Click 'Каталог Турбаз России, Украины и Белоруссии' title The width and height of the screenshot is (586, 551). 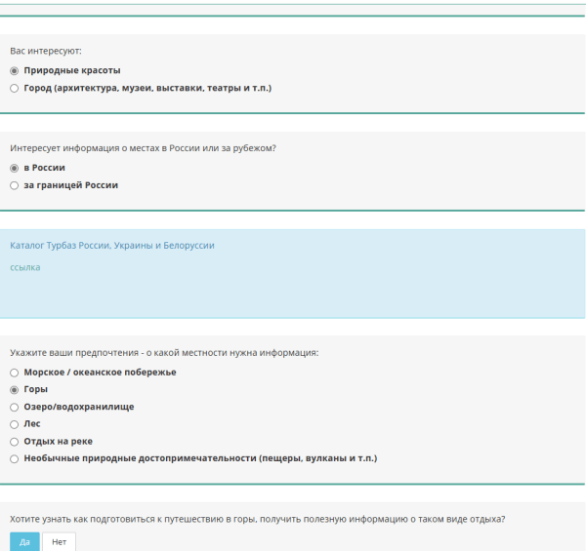pyautogui.click(x=111, y=246)
